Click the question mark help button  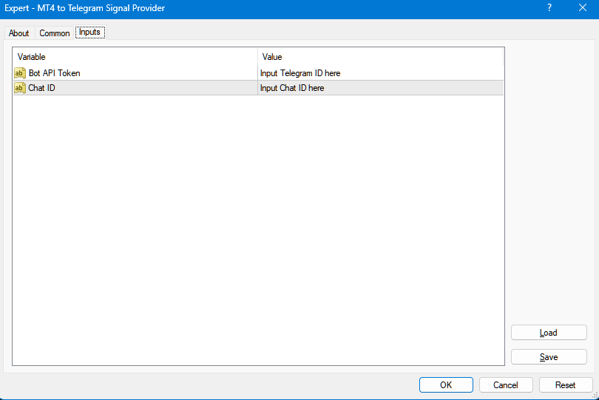(549, 8)
